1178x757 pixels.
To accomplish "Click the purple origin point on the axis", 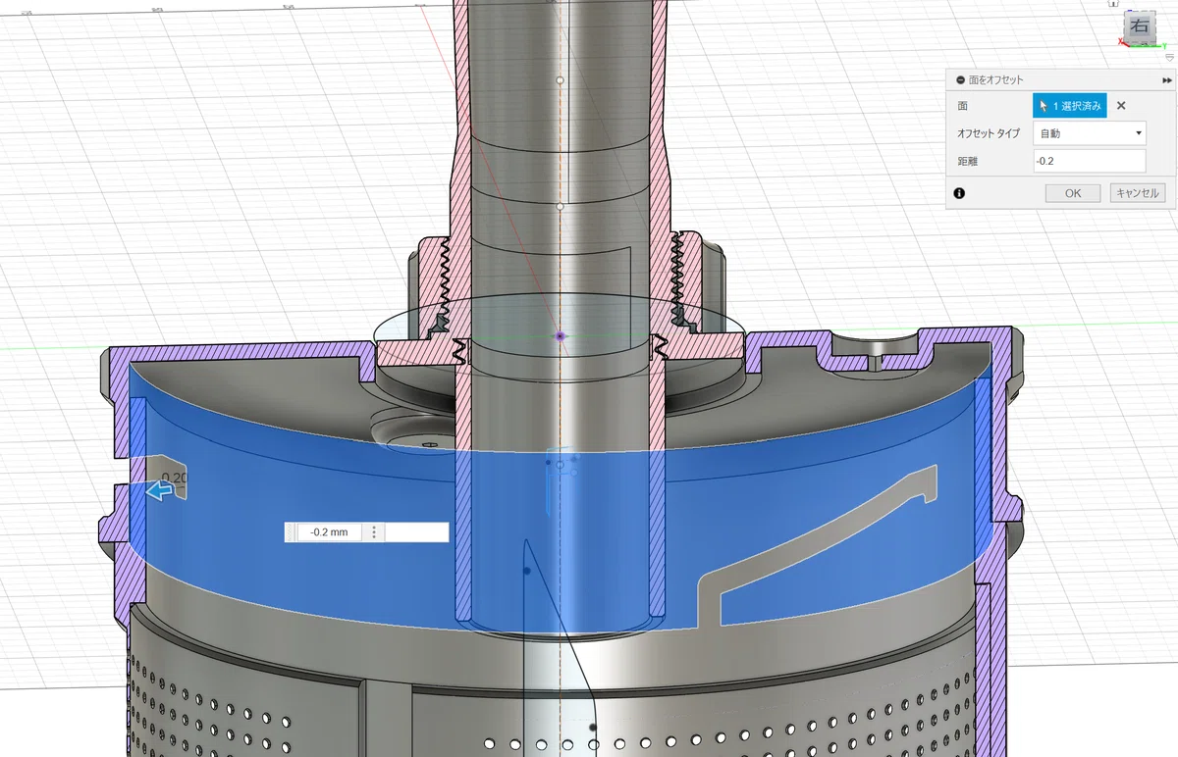I will click(560, 335).
